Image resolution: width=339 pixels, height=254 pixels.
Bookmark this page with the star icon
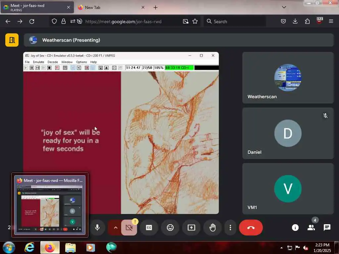tap(195, 21)
